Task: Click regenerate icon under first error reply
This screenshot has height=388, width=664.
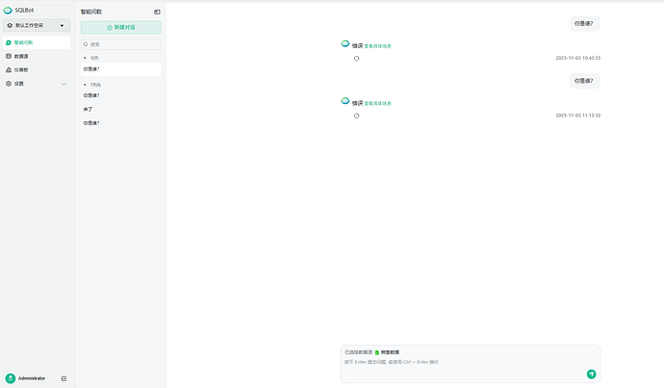Action: (x=357, y=59)
